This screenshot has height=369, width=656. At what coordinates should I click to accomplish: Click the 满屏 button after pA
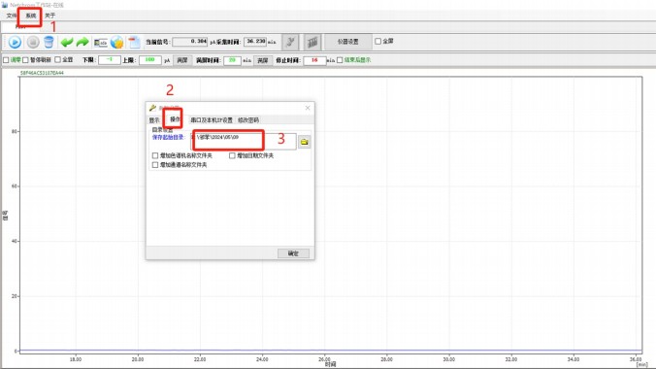[x=182, y=60]
